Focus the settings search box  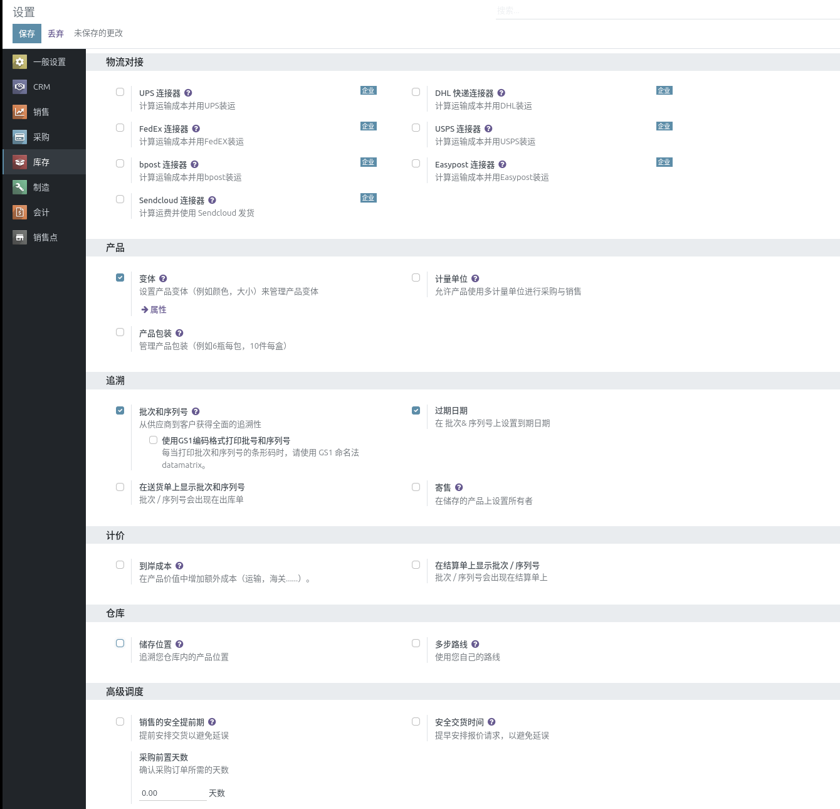[x=668, y=11]
